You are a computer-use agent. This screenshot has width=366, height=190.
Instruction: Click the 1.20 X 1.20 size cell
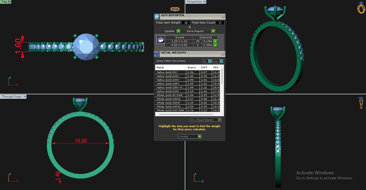pos(179,41)
